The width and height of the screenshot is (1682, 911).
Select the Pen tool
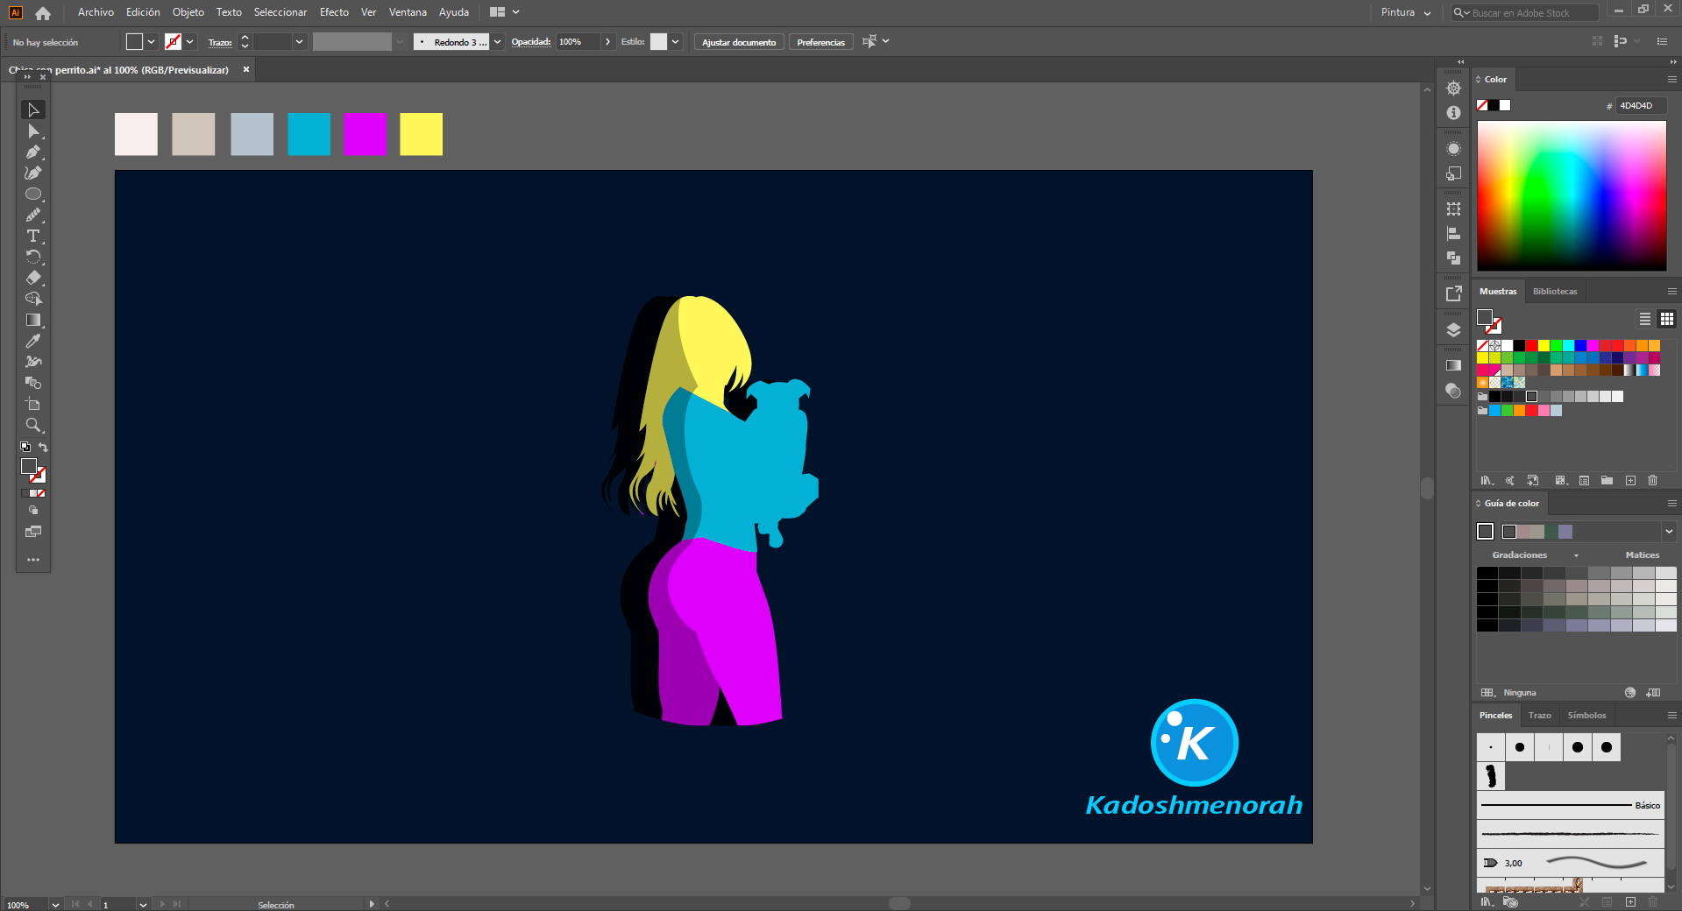[33, 152]
